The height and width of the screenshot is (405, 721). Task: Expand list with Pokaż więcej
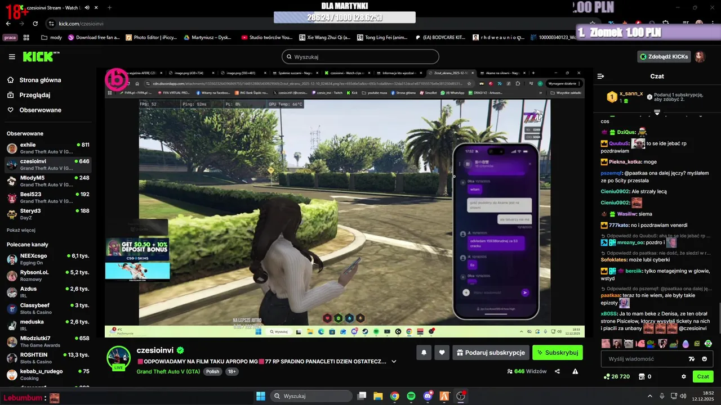[21, 230]
